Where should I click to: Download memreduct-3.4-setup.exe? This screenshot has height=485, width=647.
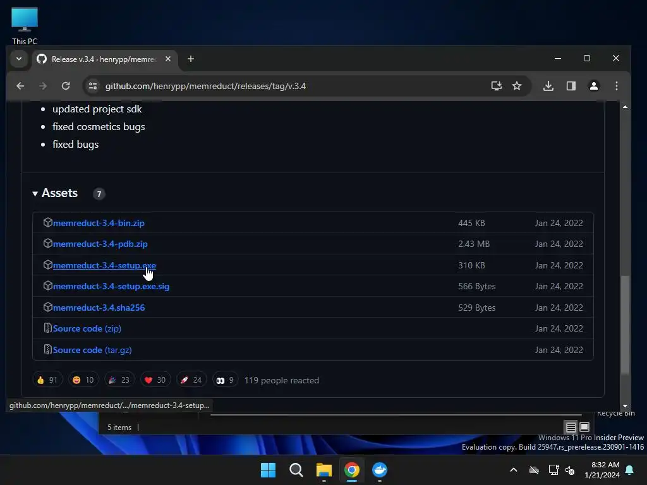coord(104,266)
